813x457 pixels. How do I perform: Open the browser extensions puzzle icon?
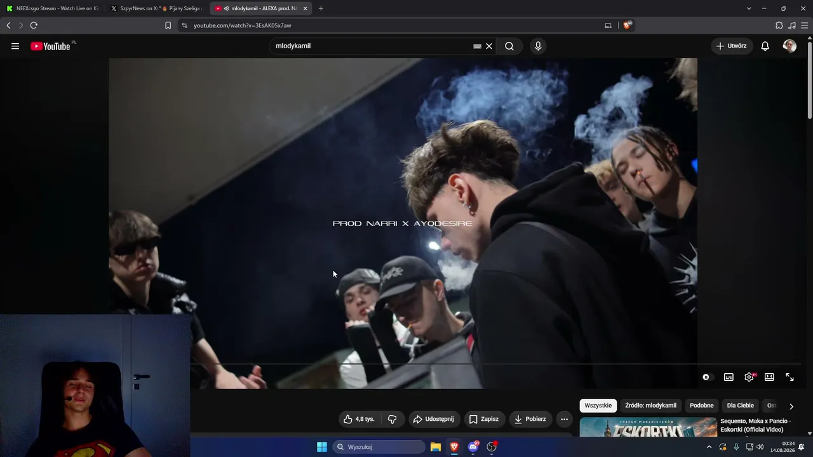(779, 25)
